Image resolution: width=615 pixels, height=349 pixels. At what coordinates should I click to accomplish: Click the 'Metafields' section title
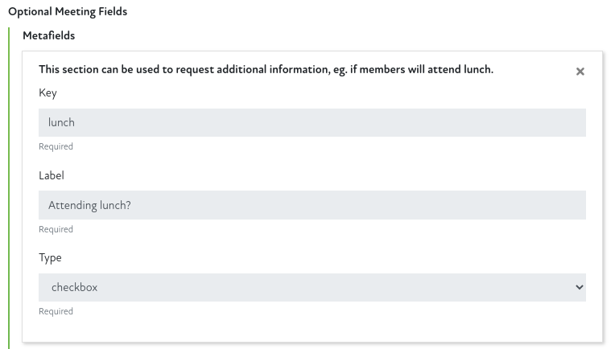[48, 36]
